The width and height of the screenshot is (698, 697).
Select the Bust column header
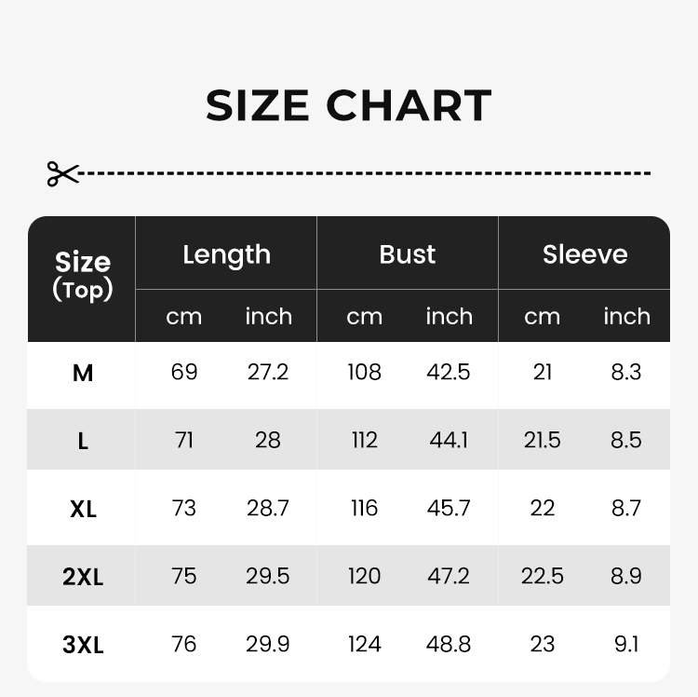[408, 254]
